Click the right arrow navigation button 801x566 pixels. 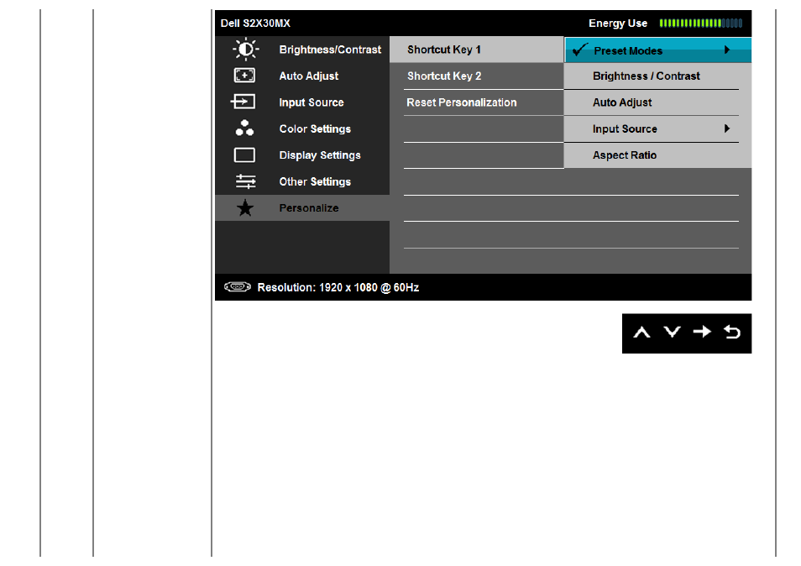(x=702, y=332)
